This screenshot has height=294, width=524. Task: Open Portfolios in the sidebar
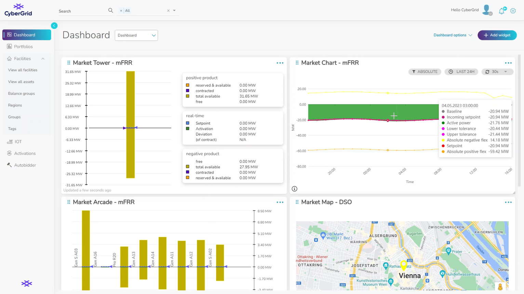point(23,47)
